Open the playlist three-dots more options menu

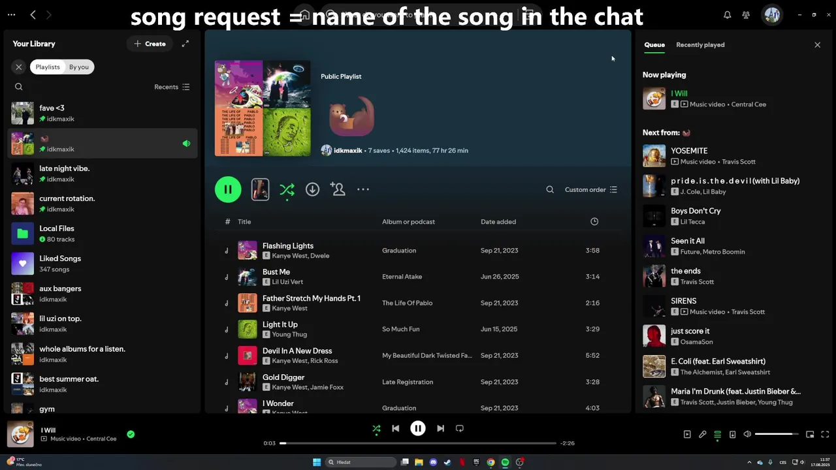(x=363, y=189)
